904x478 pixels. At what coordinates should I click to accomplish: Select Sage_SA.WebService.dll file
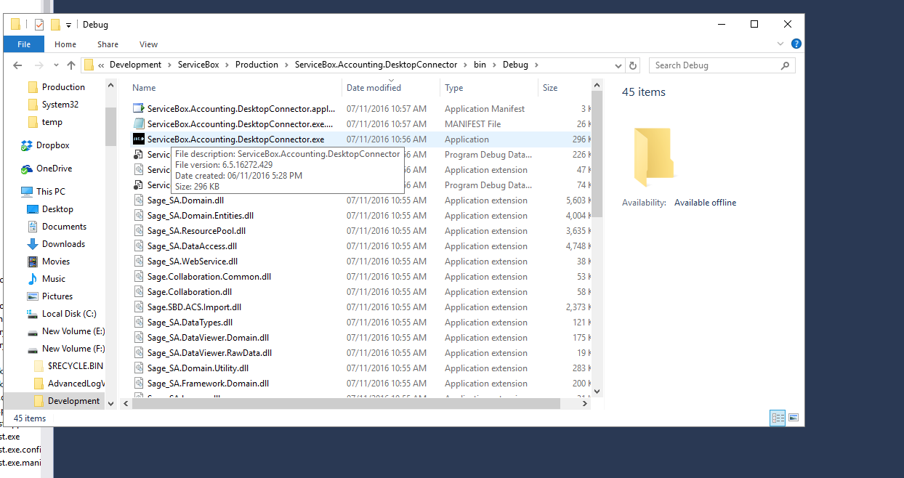click(x=193, y=262)
